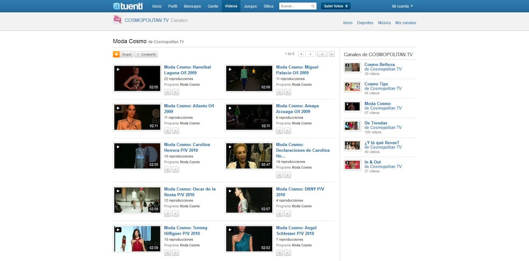Share the Tommy Hilfiger P/V 2010 video

168,253
